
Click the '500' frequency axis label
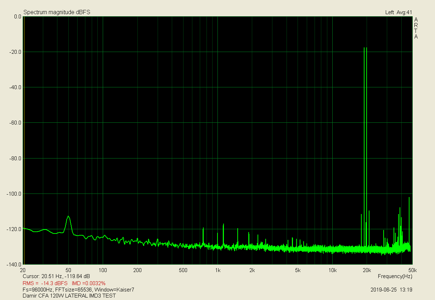coord(183,270)
